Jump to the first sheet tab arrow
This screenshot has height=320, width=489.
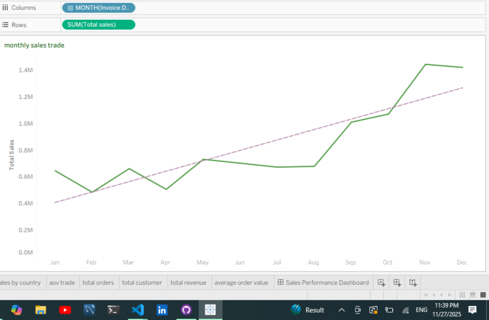point(426,295)
